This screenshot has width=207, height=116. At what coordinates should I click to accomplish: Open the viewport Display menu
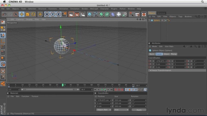click(x=29, y=19)
